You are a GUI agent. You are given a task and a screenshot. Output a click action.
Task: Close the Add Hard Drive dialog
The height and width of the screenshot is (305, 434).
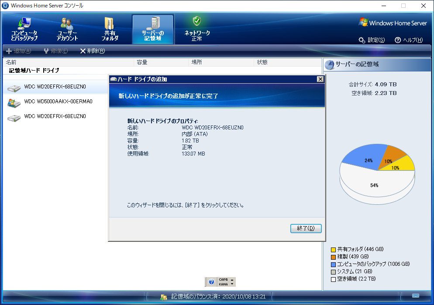tap(320, 79)
